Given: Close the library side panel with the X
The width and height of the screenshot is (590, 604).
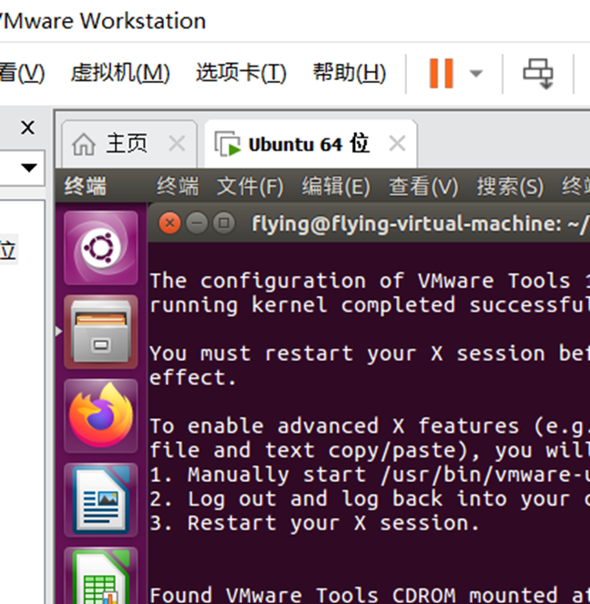Looking at the screenshot, I should click(x=27, y=128).
